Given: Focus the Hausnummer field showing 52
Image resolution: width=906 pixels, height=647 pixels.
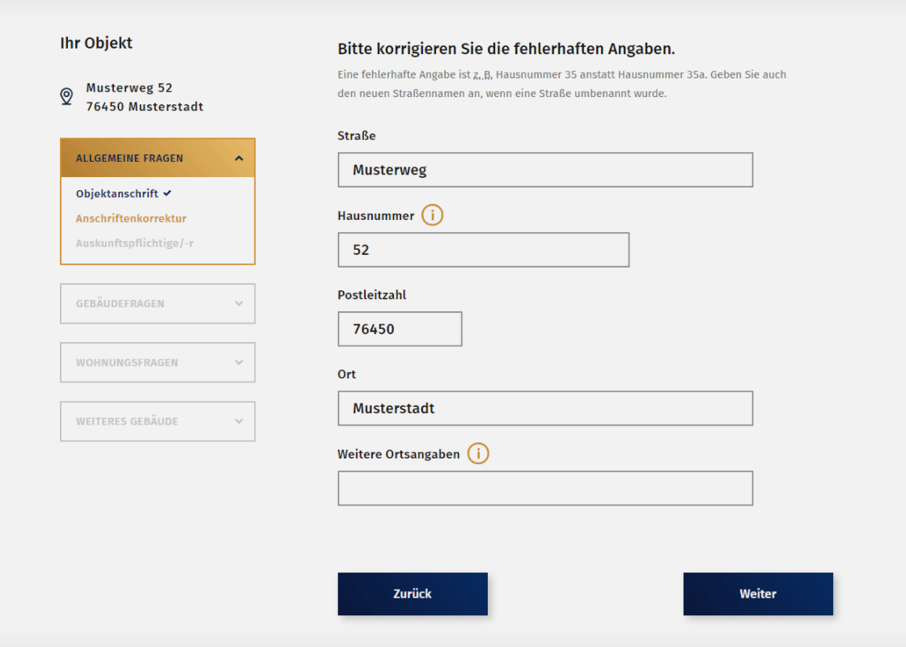Looking at the screenshot, I should [x=483, y=250].
